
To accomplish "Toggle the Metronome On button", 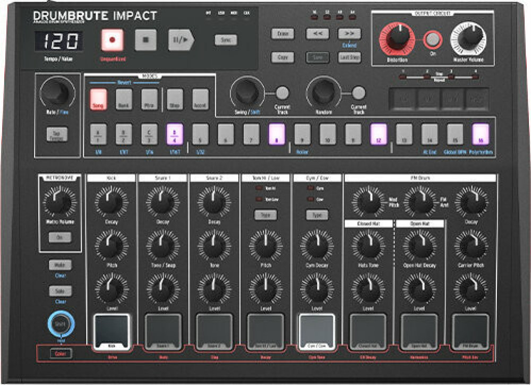I will click(x=59, y=237).
